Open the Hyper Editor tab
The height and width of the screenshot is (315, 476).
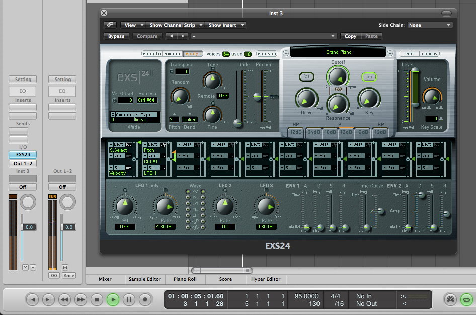pyautogui.click(x=266, y=279)
